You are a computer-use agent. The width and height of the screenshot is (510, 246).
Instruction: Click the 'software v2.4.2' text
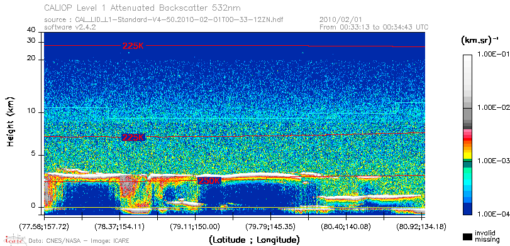70,27
